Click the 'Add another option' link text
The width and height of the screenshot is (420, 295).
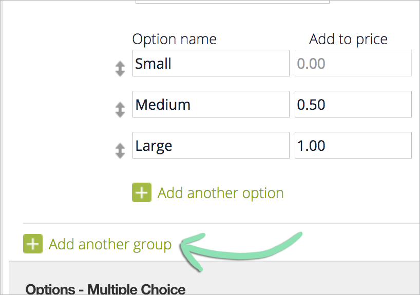[220, 193]
